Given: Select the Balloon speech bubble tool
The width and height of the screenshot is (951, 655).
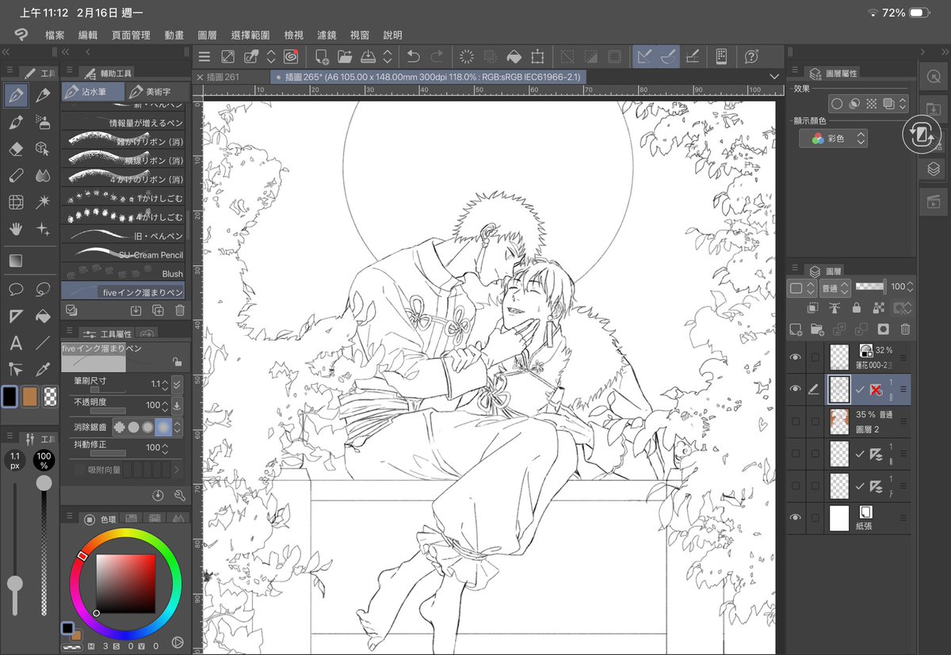Looking at the screenshot, I should [15, 289].
